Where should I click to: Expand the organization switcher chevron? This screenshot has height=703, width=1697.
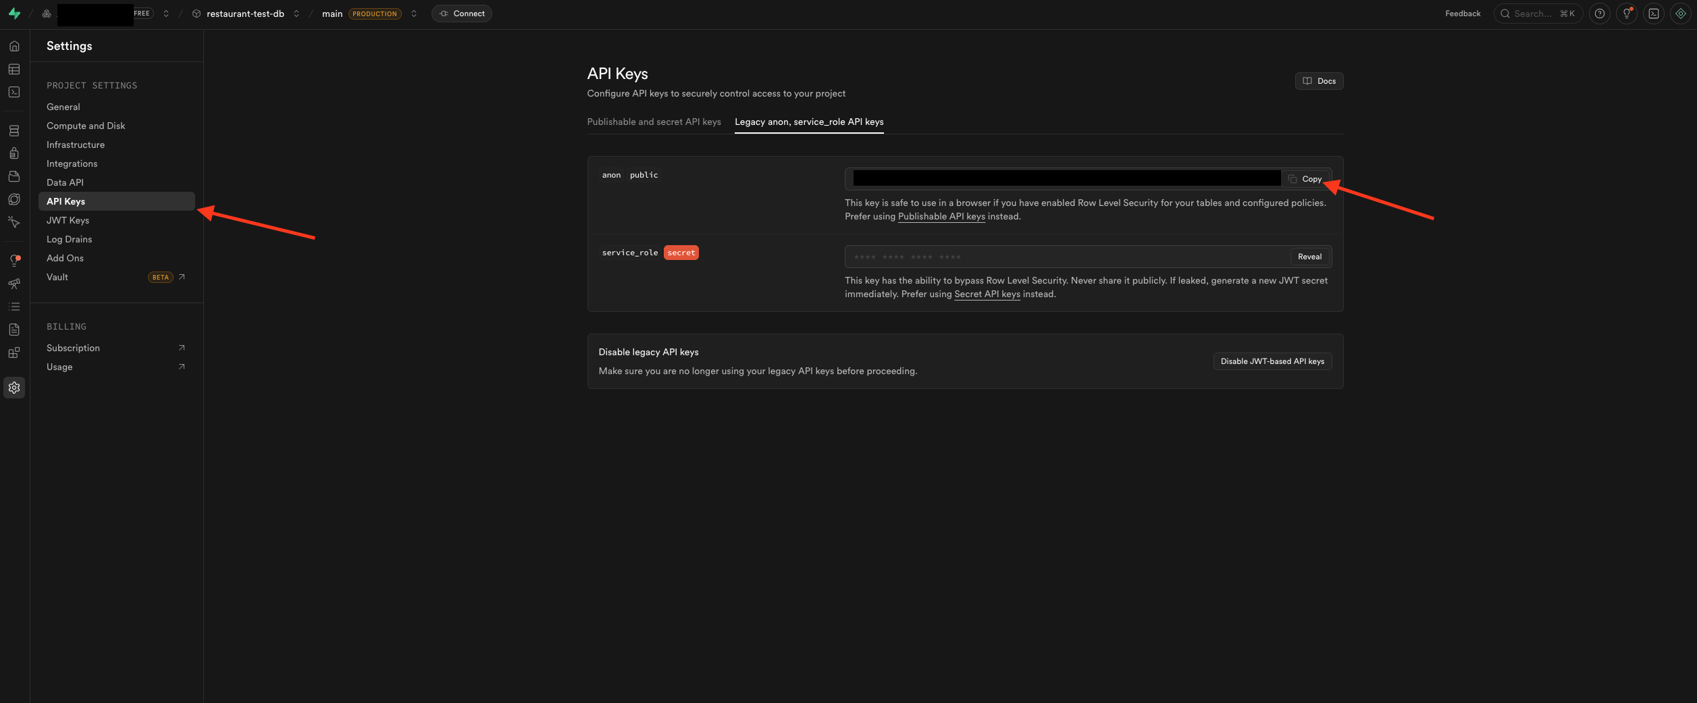(x=166, y=14)
